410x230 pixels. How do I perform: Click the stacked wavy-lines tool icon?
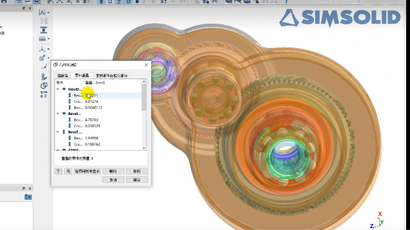[42, 39]
